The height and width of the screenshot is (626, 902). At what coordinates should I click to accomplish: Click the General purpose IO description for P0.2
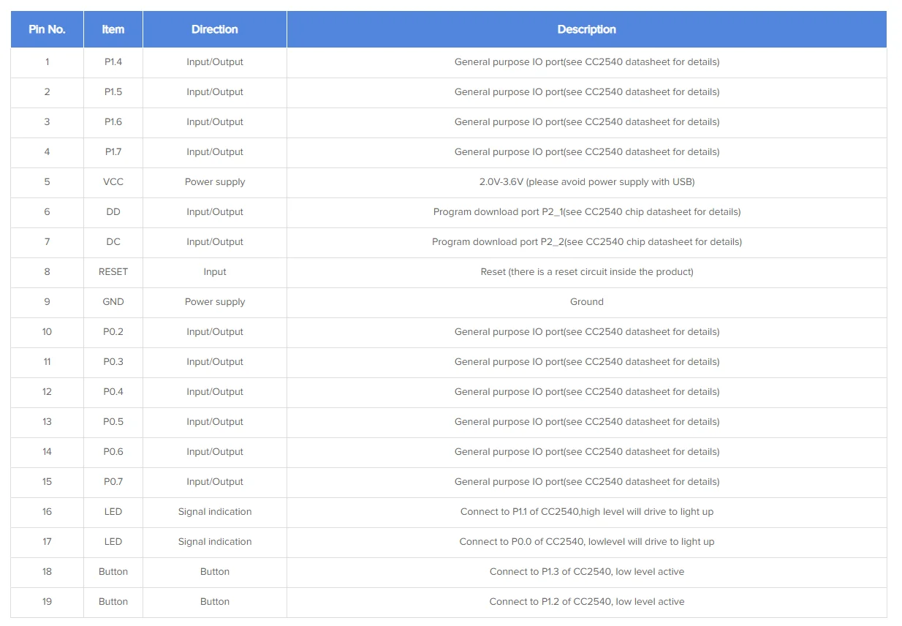click(x=587, y=332)
